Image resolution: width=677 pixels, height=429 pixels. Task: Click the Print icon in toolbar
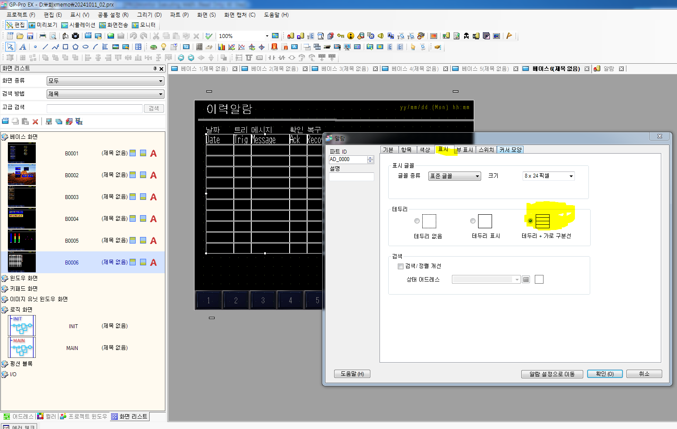point(43,36)
